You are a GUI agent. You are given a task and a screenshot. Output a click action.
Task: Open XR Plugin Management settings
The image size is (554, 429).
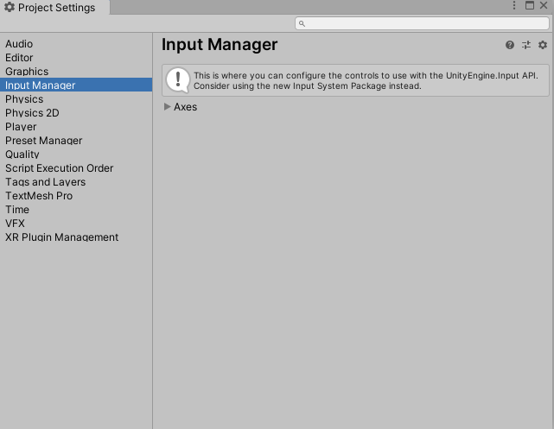coord(61,237)
